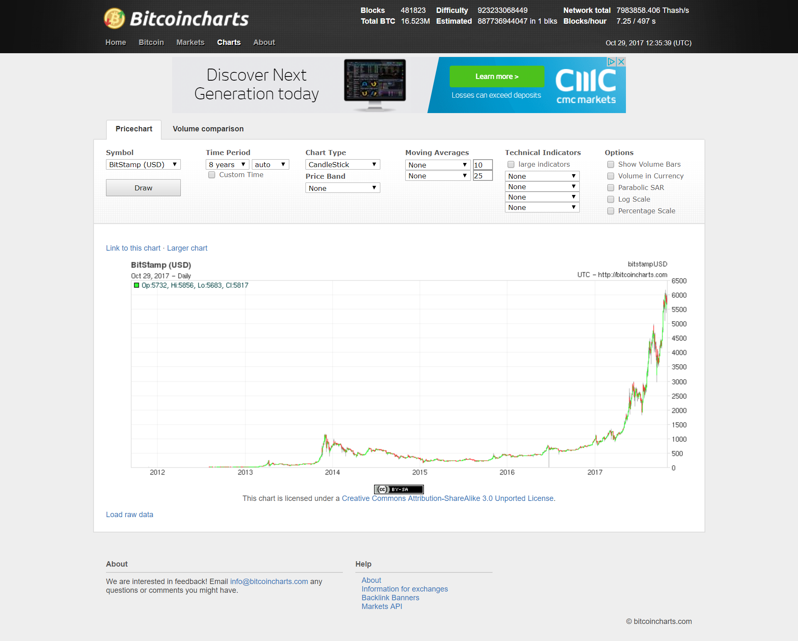Viewport: 798px width, 641px height.
Task: Open the Backlink Banners link
Action: (x=390, y=598)
